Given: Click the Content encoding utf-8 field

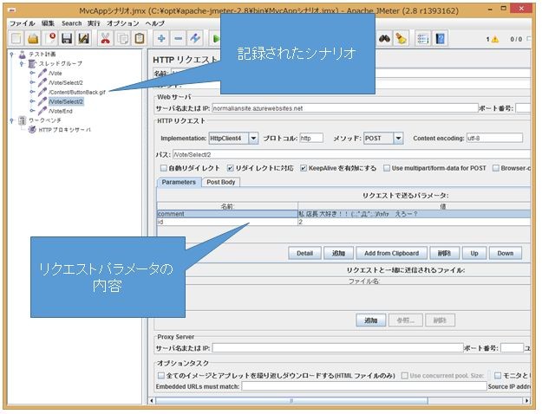Looking at the screenshot, I should [494, 139].
